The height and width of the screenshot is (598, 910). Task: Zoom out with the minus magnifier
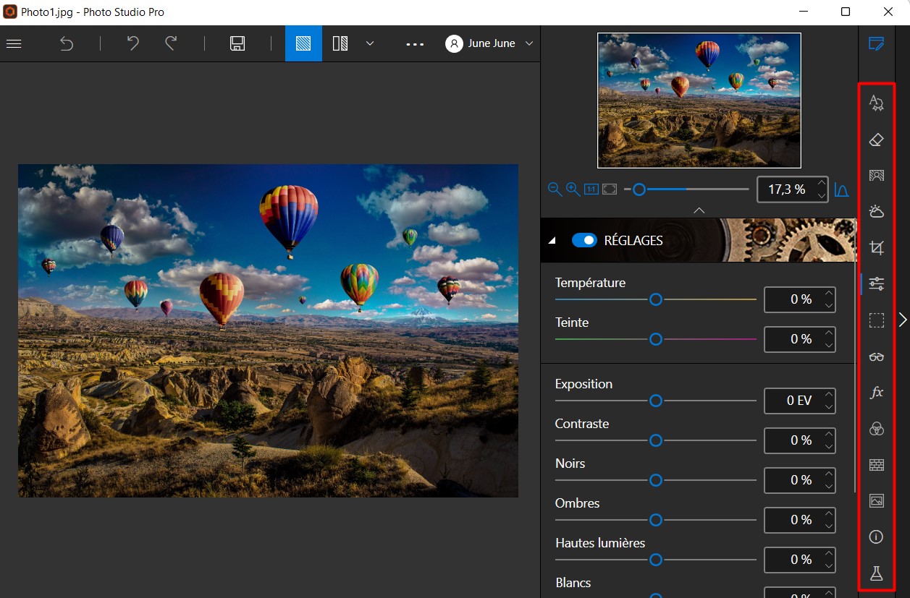pyautogui.click(x=555, y=189)
